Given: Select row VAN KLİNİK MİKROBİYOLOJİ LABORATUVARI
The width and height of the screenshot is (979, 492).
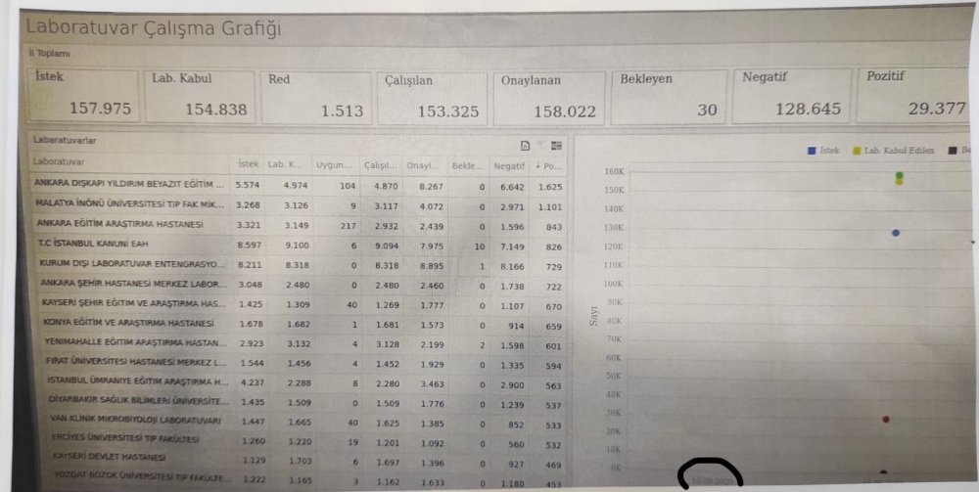Looking at the screenshot, I should 306,423.
